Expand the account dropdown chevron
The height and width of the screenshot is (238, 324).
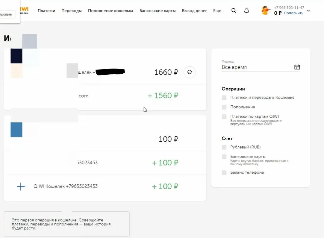click(308, 10)
